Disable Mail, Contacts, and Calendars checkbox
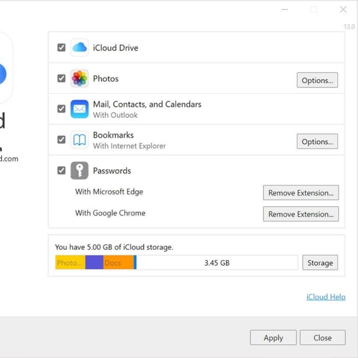Image resolution: width=358 pixels, height=358 pixels. point(61,108)
